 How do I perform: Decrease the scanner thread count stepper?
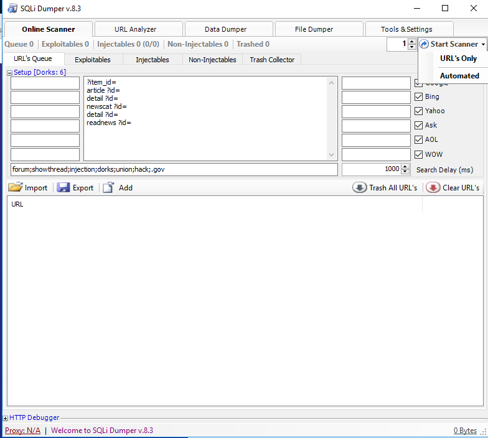coord(412,47)
